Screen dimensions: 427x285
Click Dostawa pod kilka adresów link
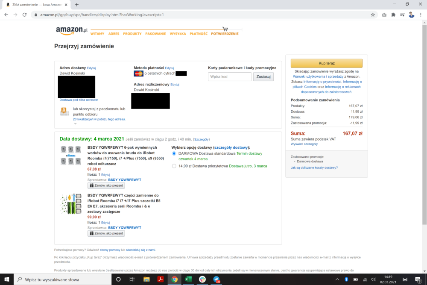79,100
